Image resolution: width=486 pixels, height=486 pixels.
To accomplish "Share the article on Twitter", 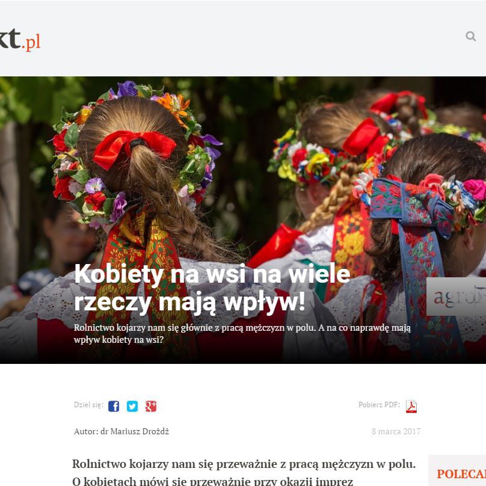I will 132,406.
